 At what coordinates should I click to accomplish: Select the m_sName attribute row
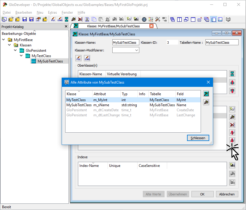pyautogui.click(x=133, y=105)
